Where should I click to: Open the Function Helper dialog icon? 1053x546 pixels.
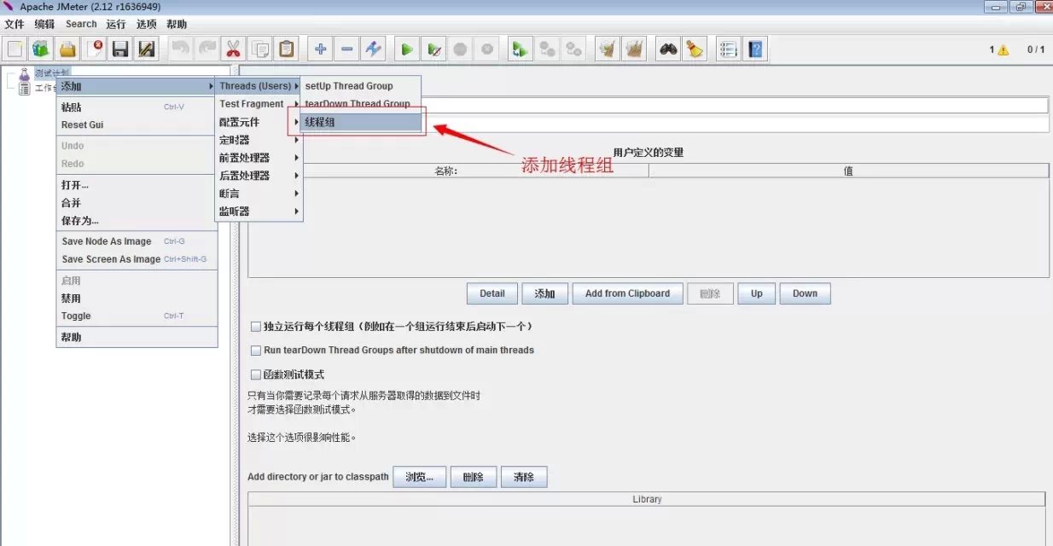728,49
